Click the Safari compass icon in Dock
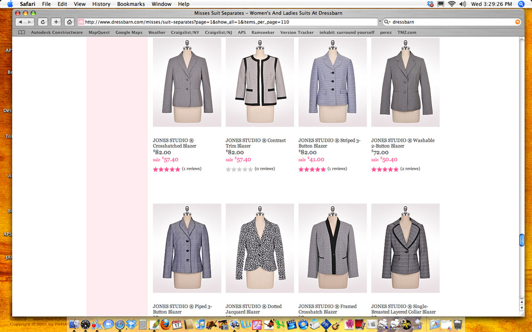532x332 pixels. pyautogui.click(x=120, y=324)
